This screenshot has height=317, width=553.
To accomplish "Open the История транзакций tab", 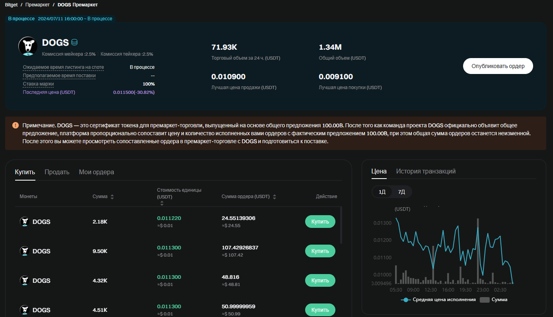I will [x=426, y=171].
